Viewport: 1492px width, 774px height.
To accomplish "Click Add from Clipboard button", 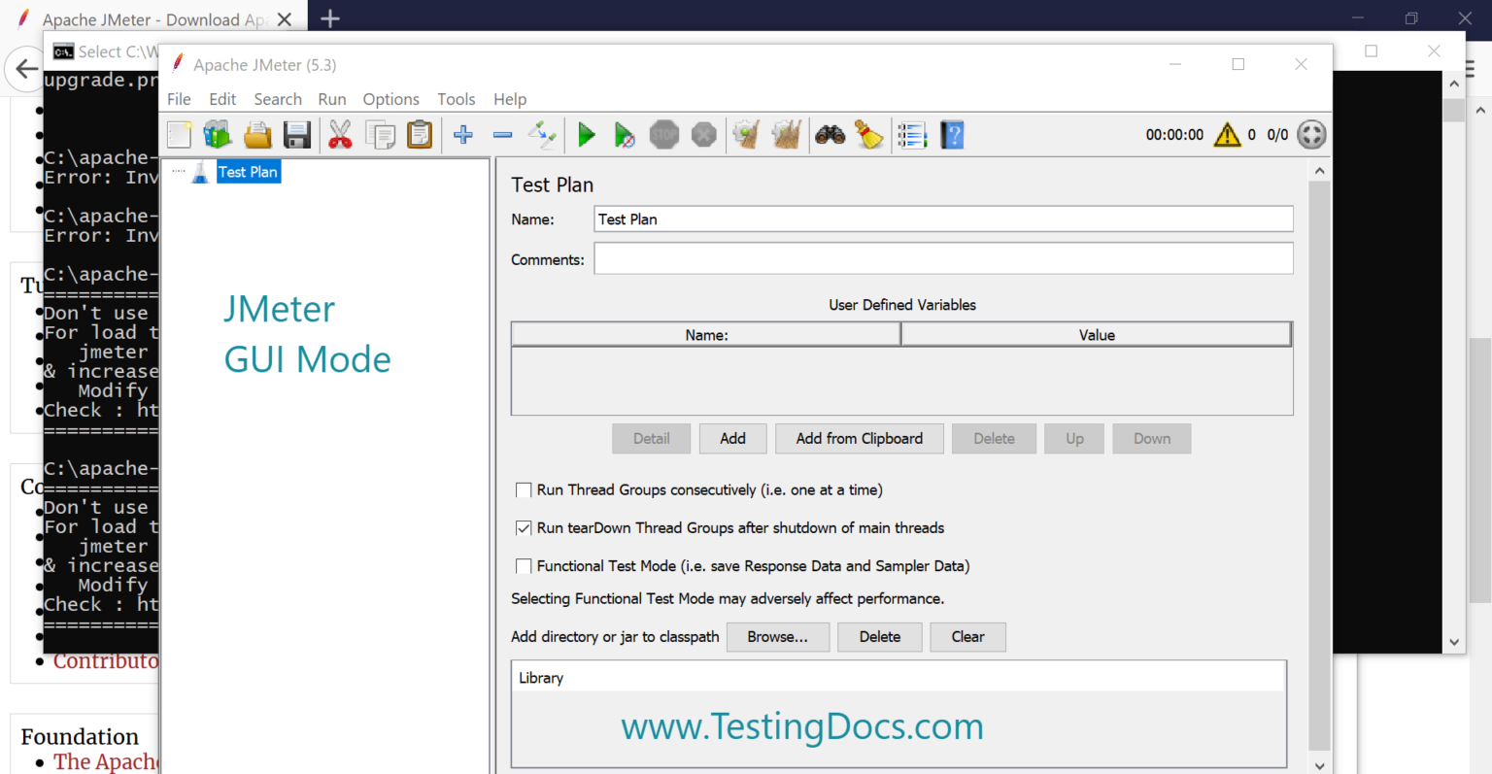I will [x=859, y=438].
